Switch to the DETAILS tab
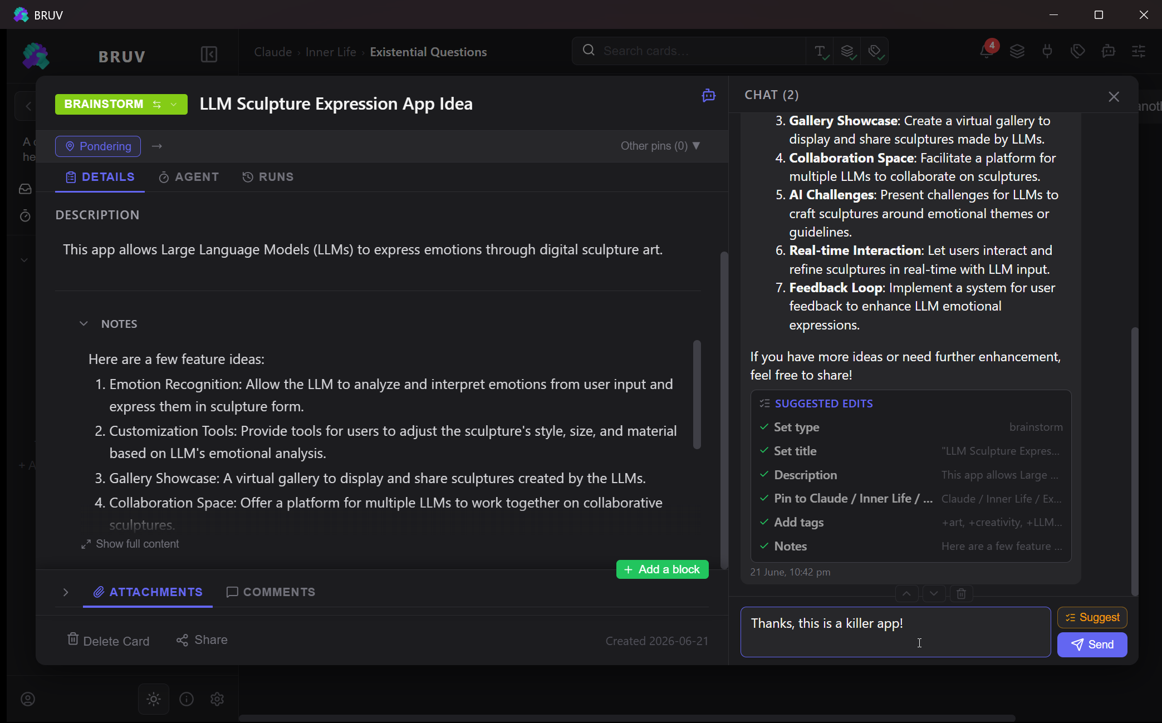Image resolution: width=1162 pixels, height=723 pixels. 100,177
